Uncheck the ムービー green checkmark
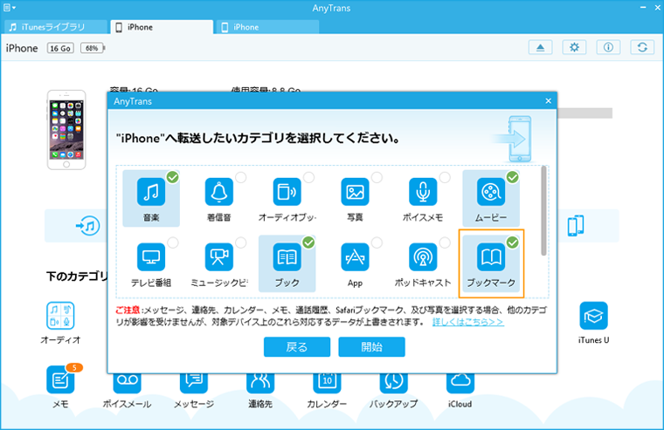664x430 pixels. click(512, 177)
